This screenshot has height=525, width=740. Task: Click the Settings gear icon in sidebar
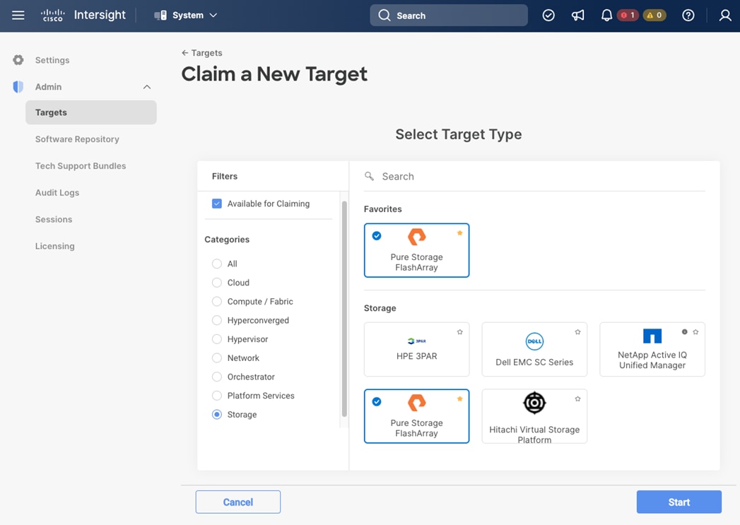click(x=18, y=60)
